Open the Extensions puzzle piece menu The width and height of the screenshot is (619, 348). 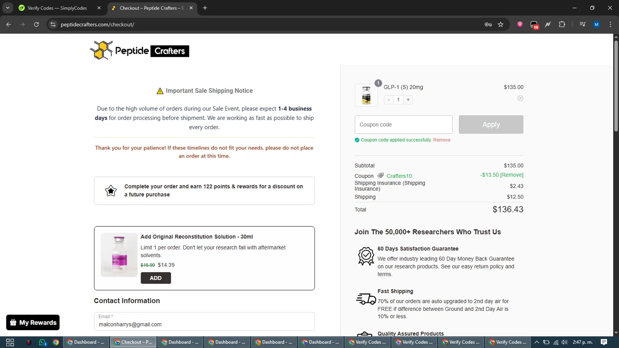562,24
